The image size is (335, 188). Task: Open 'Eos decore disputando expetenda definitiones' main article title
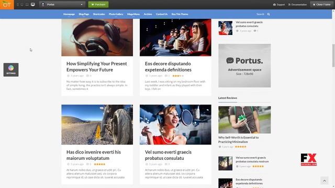(168, 67)
